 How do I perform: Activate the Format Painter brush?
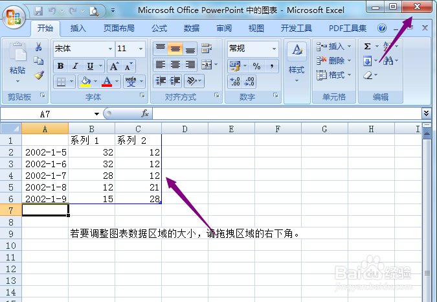(x=39, y=75)
